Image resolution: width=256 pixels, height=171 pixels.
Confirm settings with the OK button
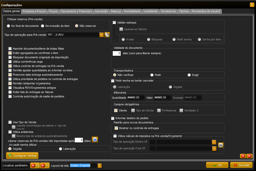pyautogui.click(x=217, y=165)
